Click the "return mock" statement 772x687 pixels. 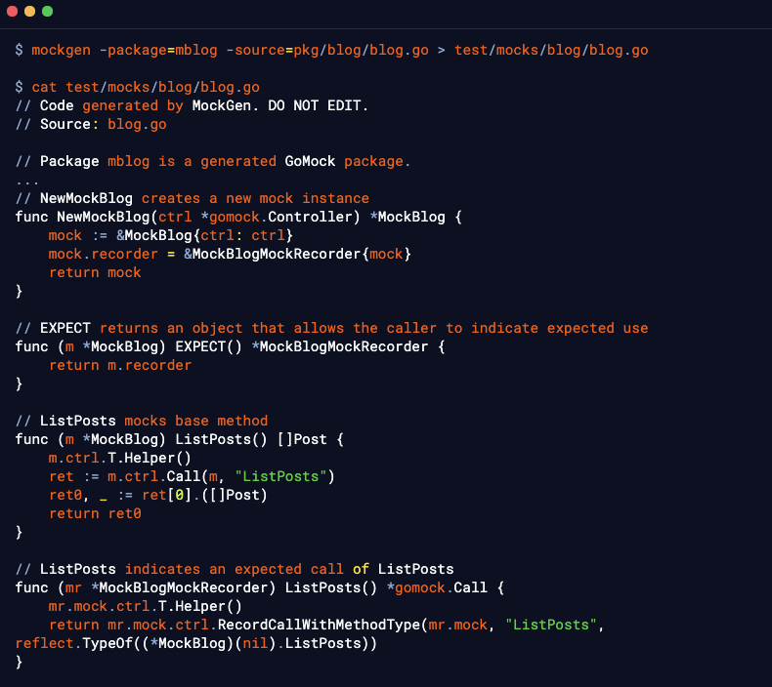[95, 272]
